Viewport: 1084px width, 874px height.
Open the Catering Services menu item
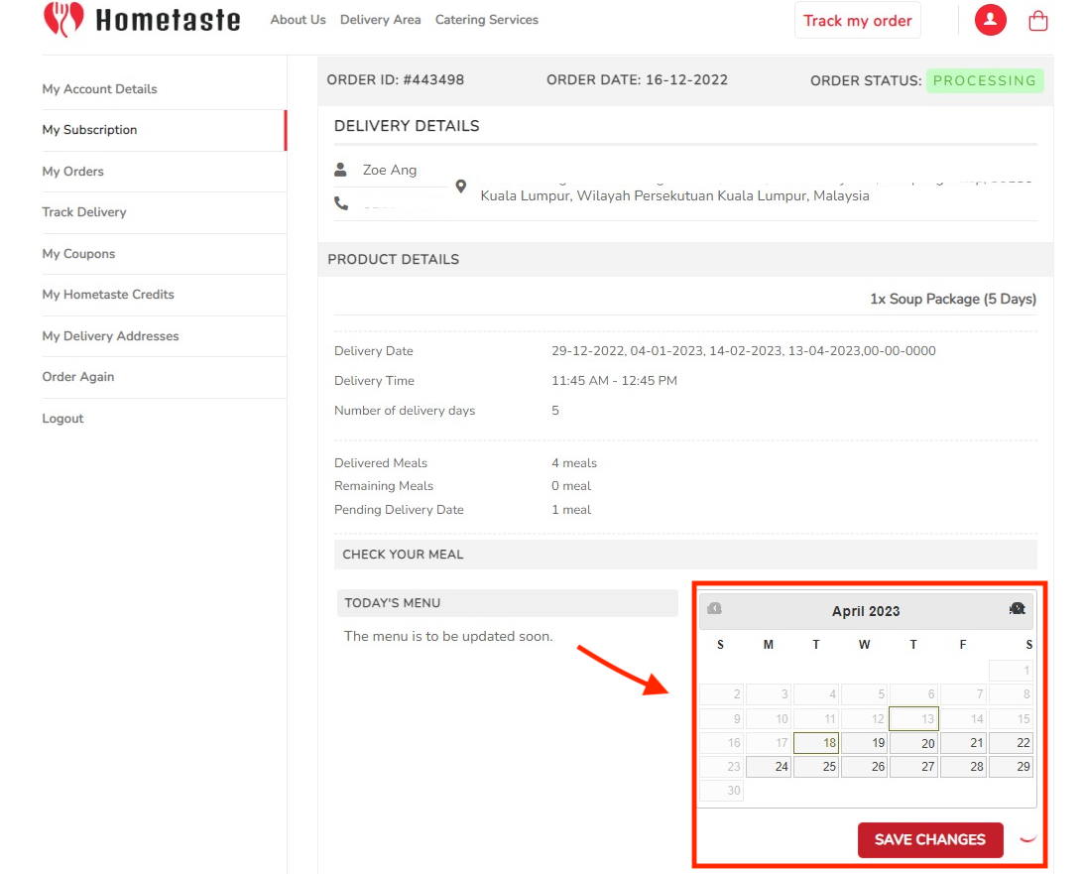click(x=486, y=19)
